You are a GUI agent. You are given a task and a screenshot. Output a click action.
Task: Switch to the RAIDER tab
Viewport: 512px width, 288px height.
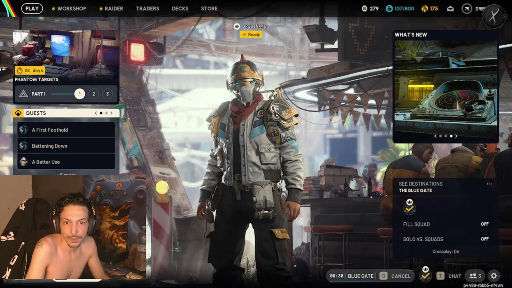(114, 8)
